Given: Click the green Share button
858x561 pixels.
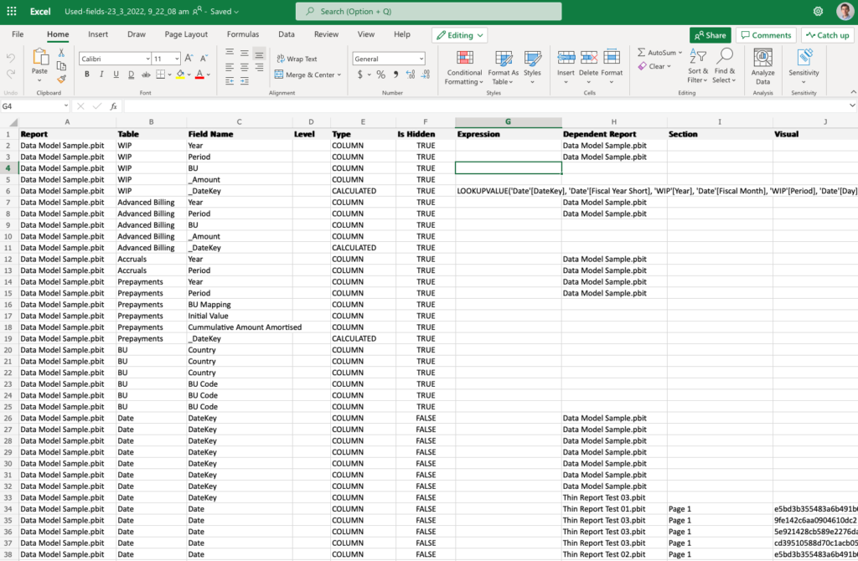Looking at the screenshot, I should (x=710, y=35).
